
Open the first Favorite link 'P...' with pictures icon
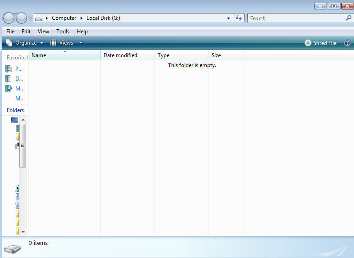point(14,68)
